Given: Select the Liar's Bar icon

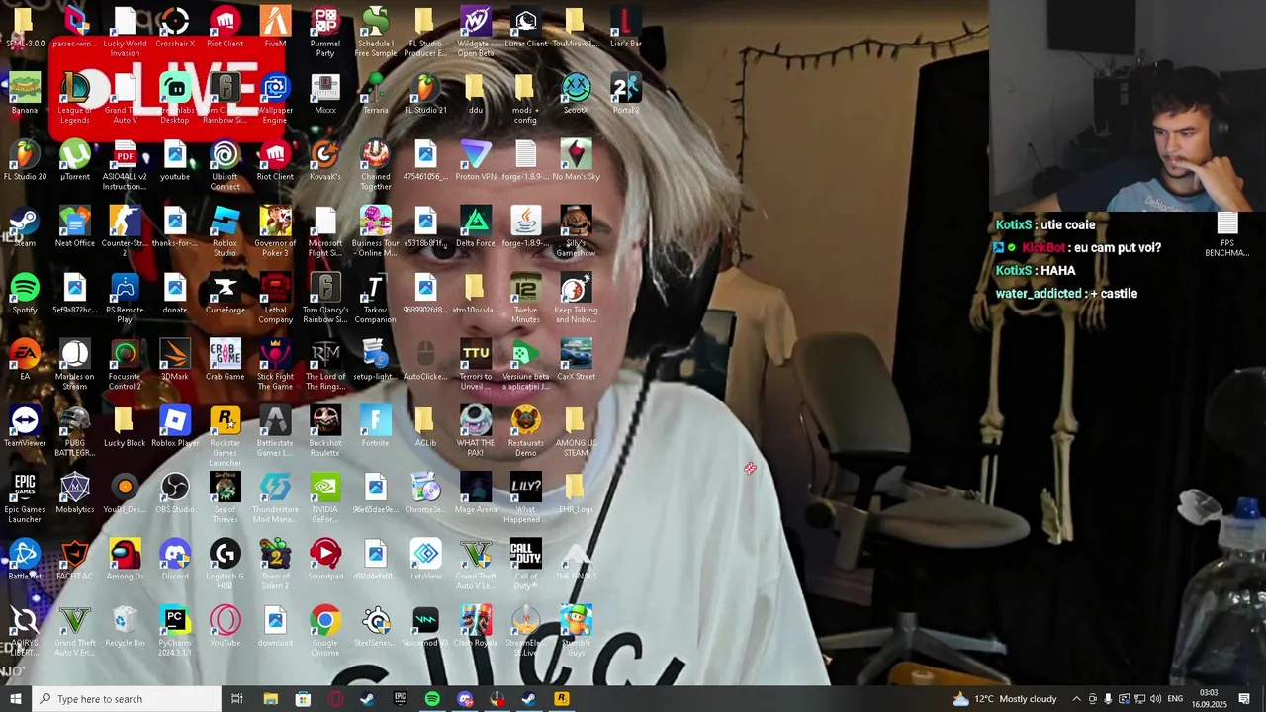Looking at the screenshot, I should [x=625, y=29].
